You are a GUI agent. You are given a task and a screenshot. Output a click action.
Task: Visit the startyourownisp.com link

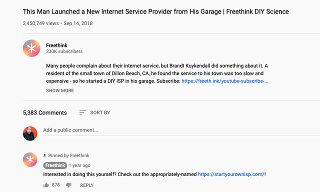[231, 174]
